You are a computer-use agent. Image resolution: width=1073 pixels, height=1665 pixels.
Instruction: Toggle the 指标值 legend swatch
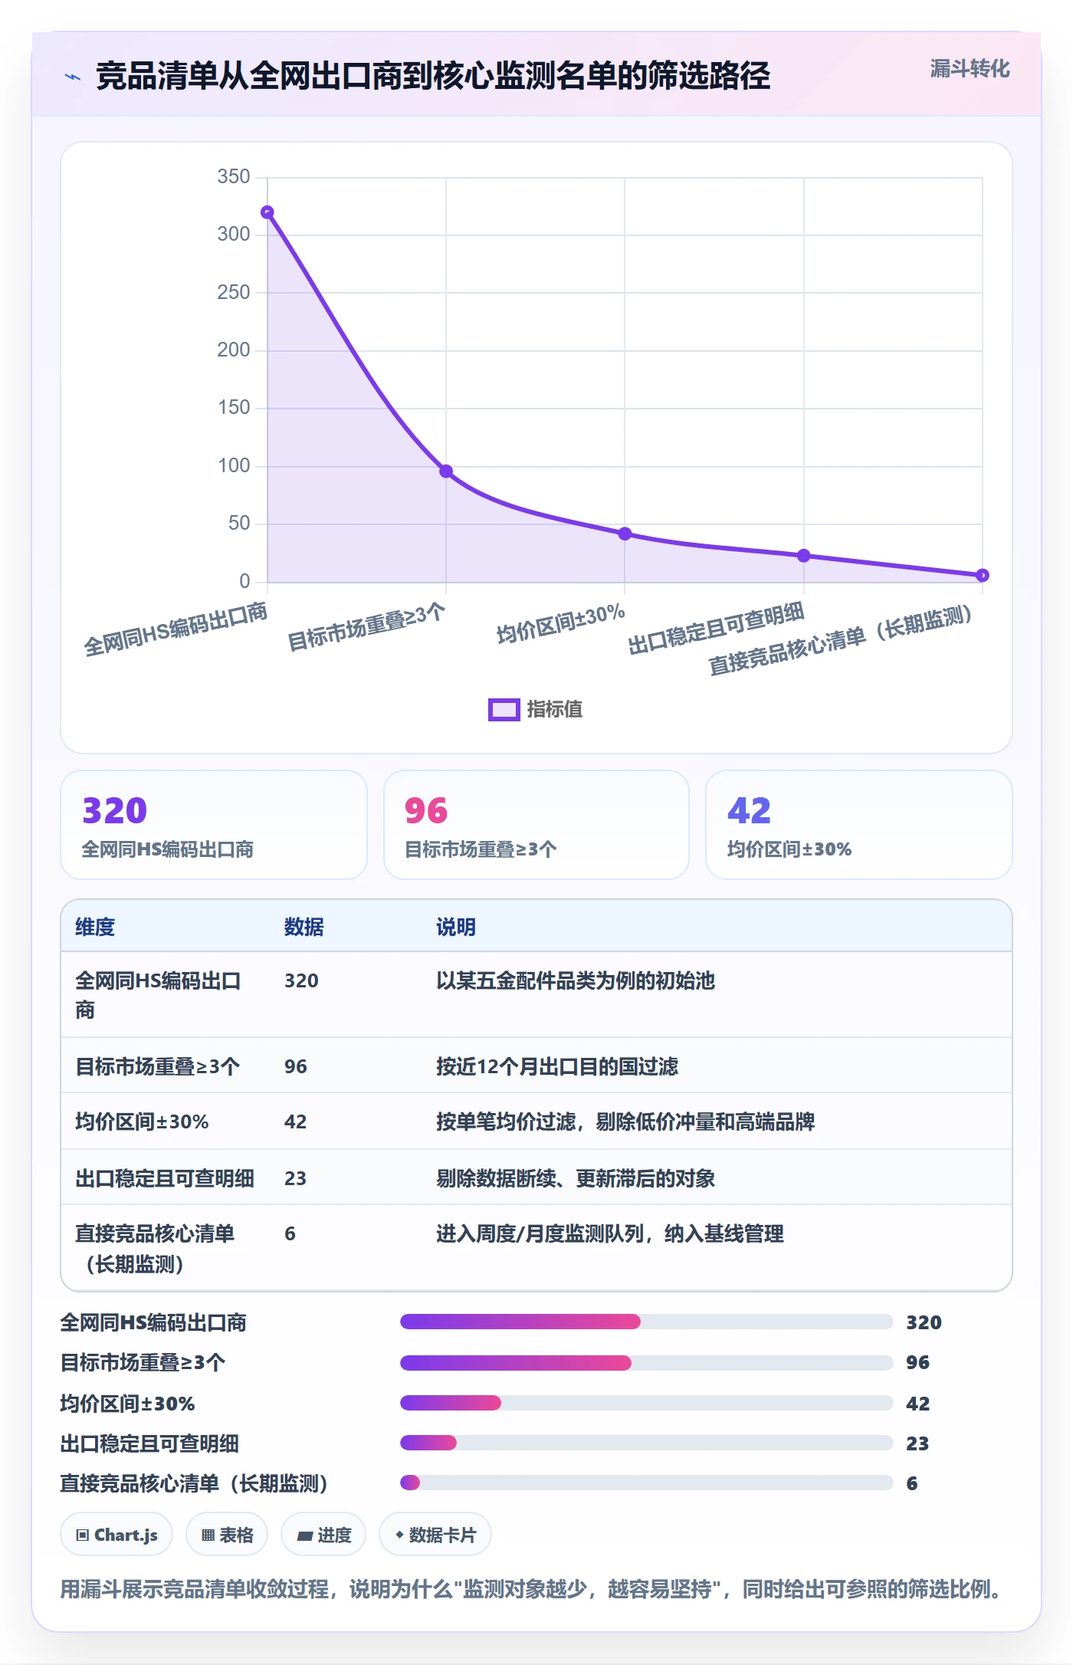click(x=504, y=710)
